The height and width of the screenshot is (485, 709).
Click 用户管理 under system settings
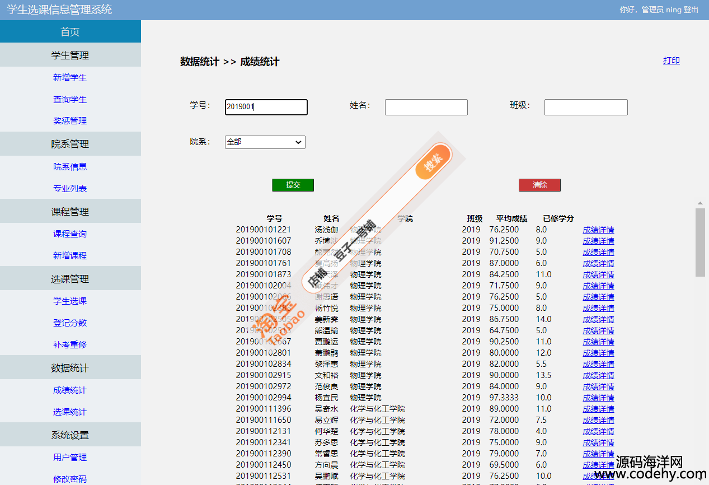70,458
